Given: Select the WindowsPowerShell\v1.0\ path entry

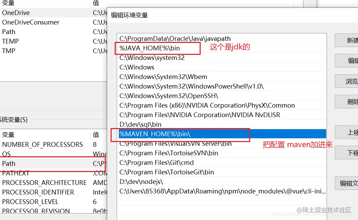Looking at the screenshot, I should pos(222,86).
